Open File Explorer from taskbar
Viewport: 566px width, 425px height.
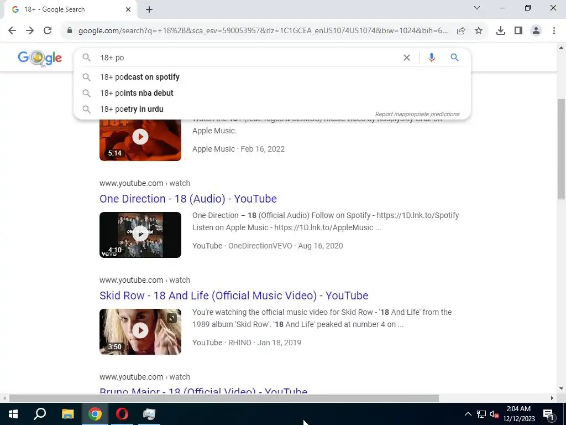67,414
